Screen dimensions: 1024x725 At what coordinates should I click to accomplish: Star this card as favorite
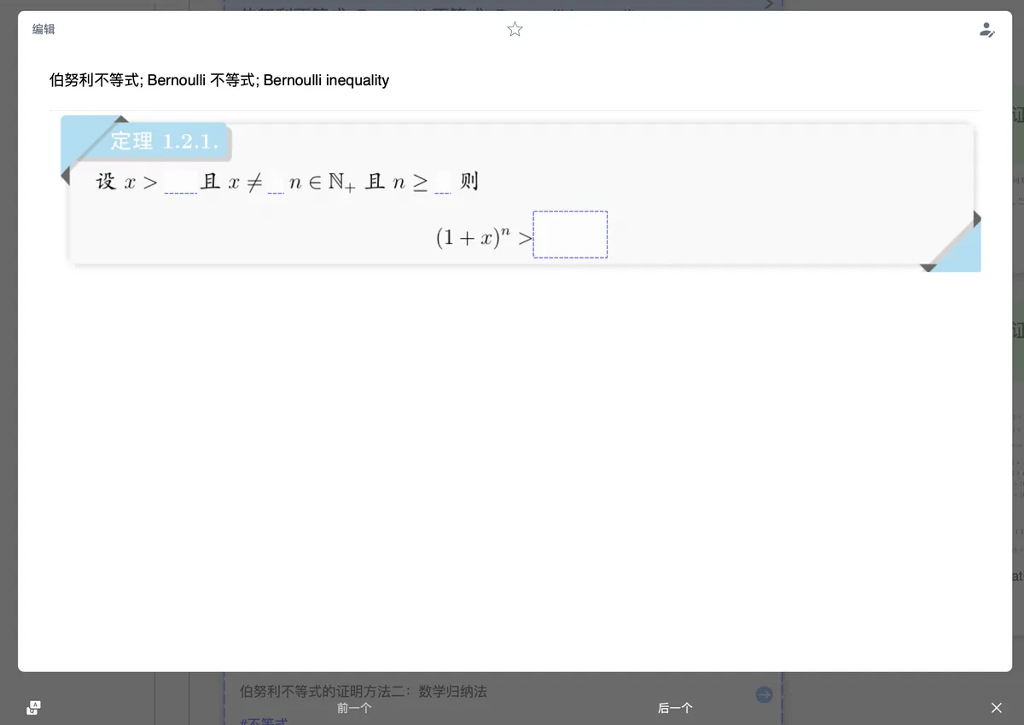[x=515, y=30]
